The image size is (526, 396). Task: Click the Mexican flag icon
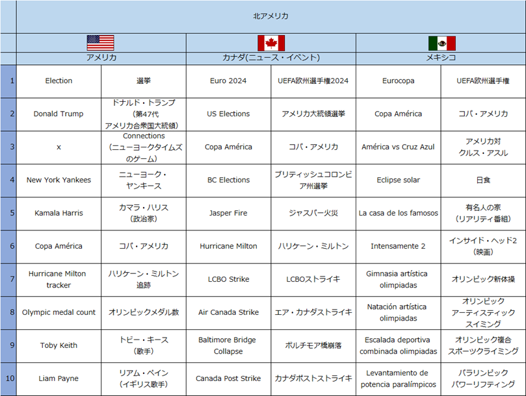tap(441, 43)
